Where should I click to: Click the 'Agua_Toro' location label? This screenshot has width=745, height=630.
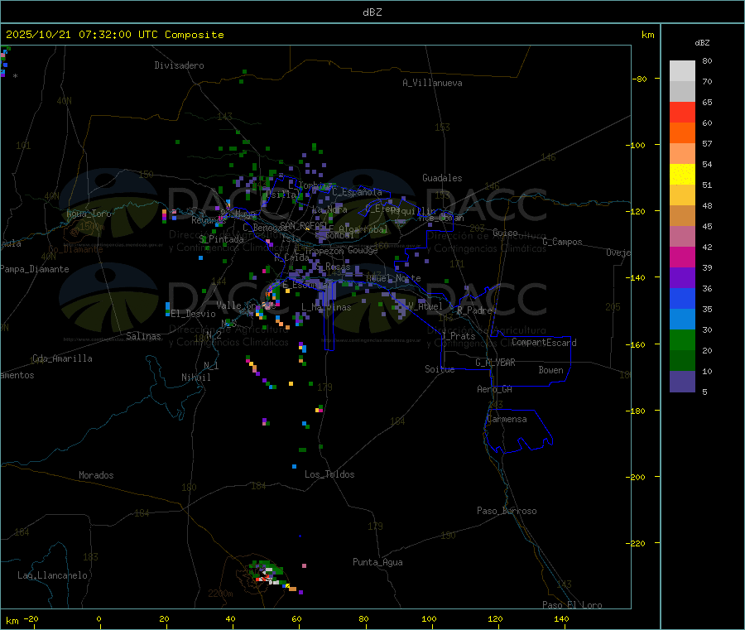coord(89,214)
